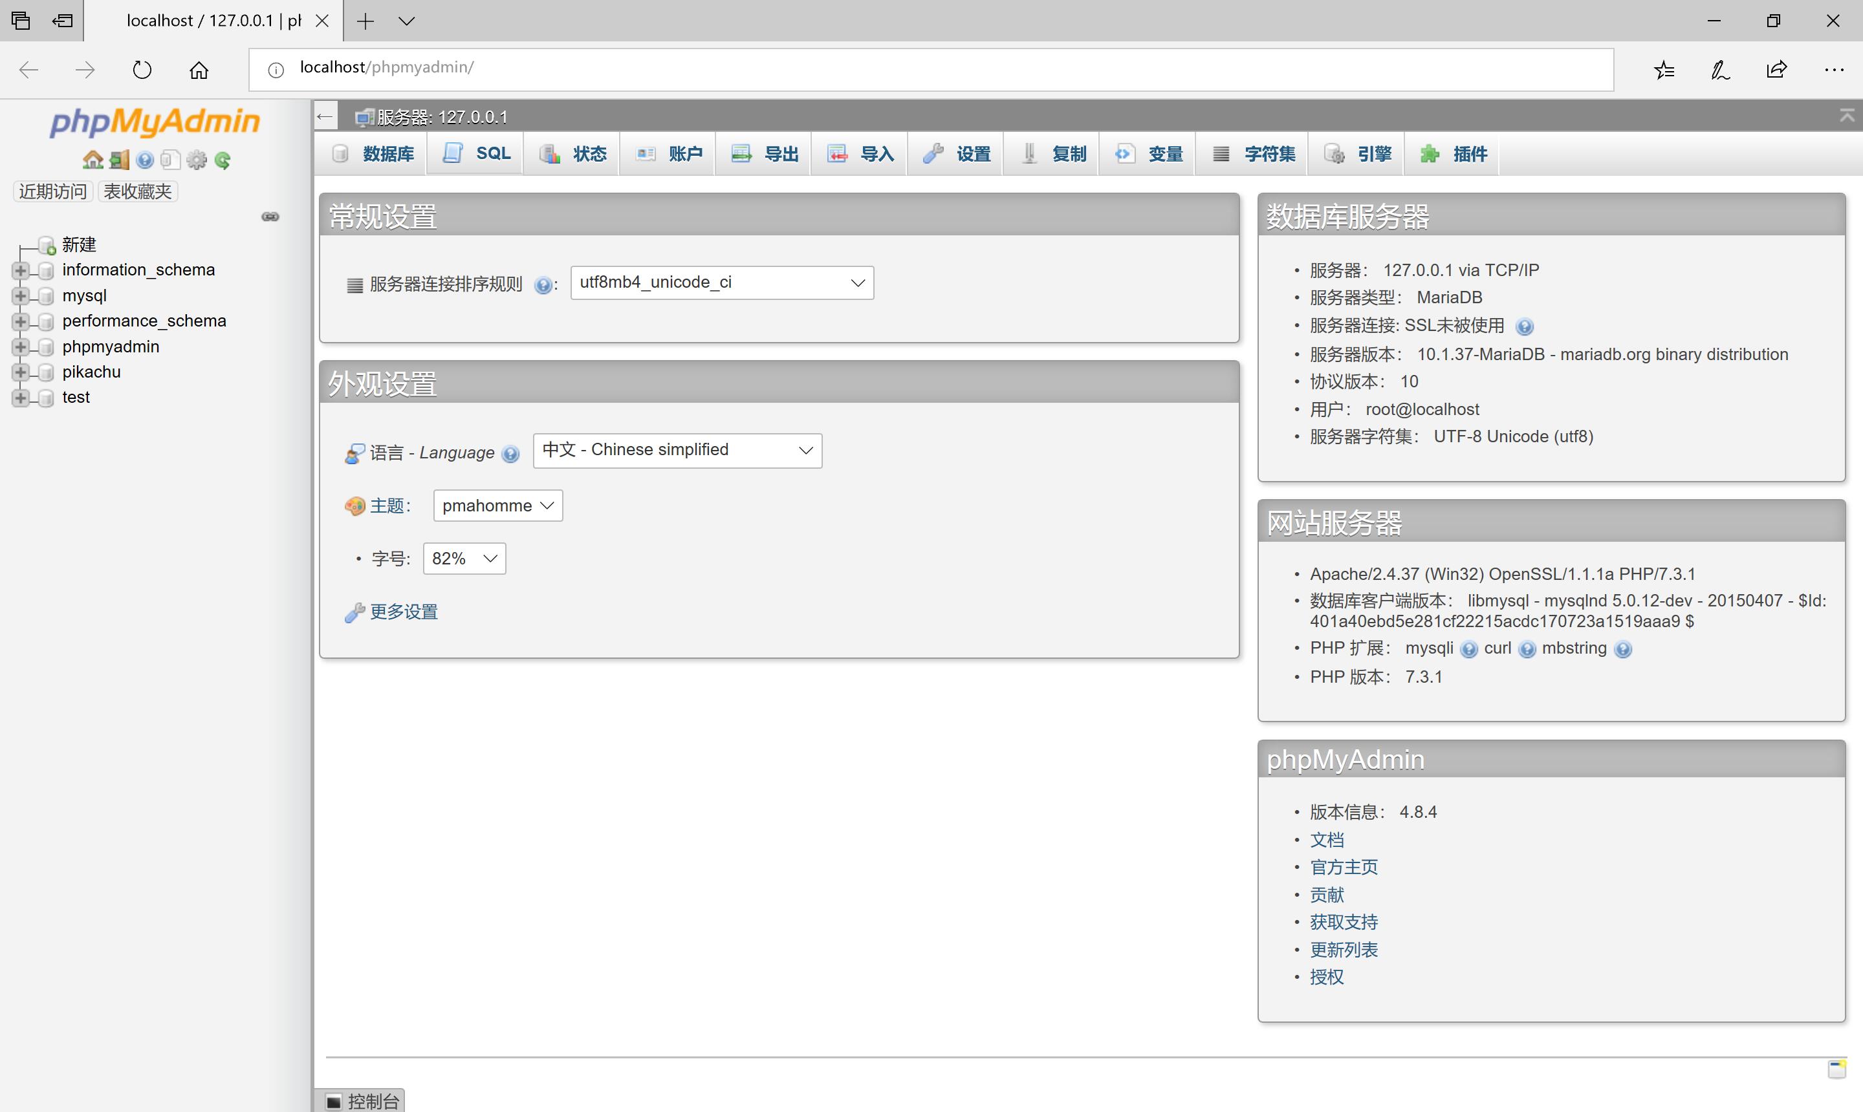The height and width of the screenshot is (1112, 1863).
Task: Open the 导出 export tab
Action: pos(764,153)
